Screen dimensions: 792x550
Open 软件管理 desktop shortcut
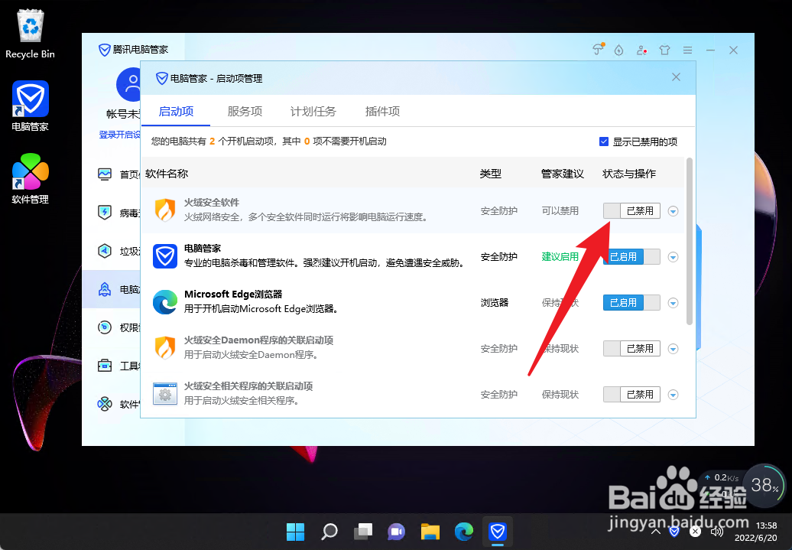pyautogui.click(x=31, y=179)
